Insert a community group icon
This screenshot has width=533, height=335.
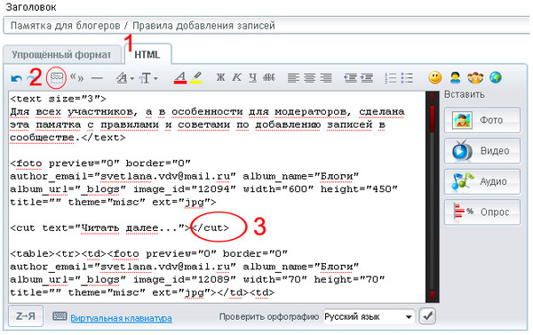coord(475,77)
